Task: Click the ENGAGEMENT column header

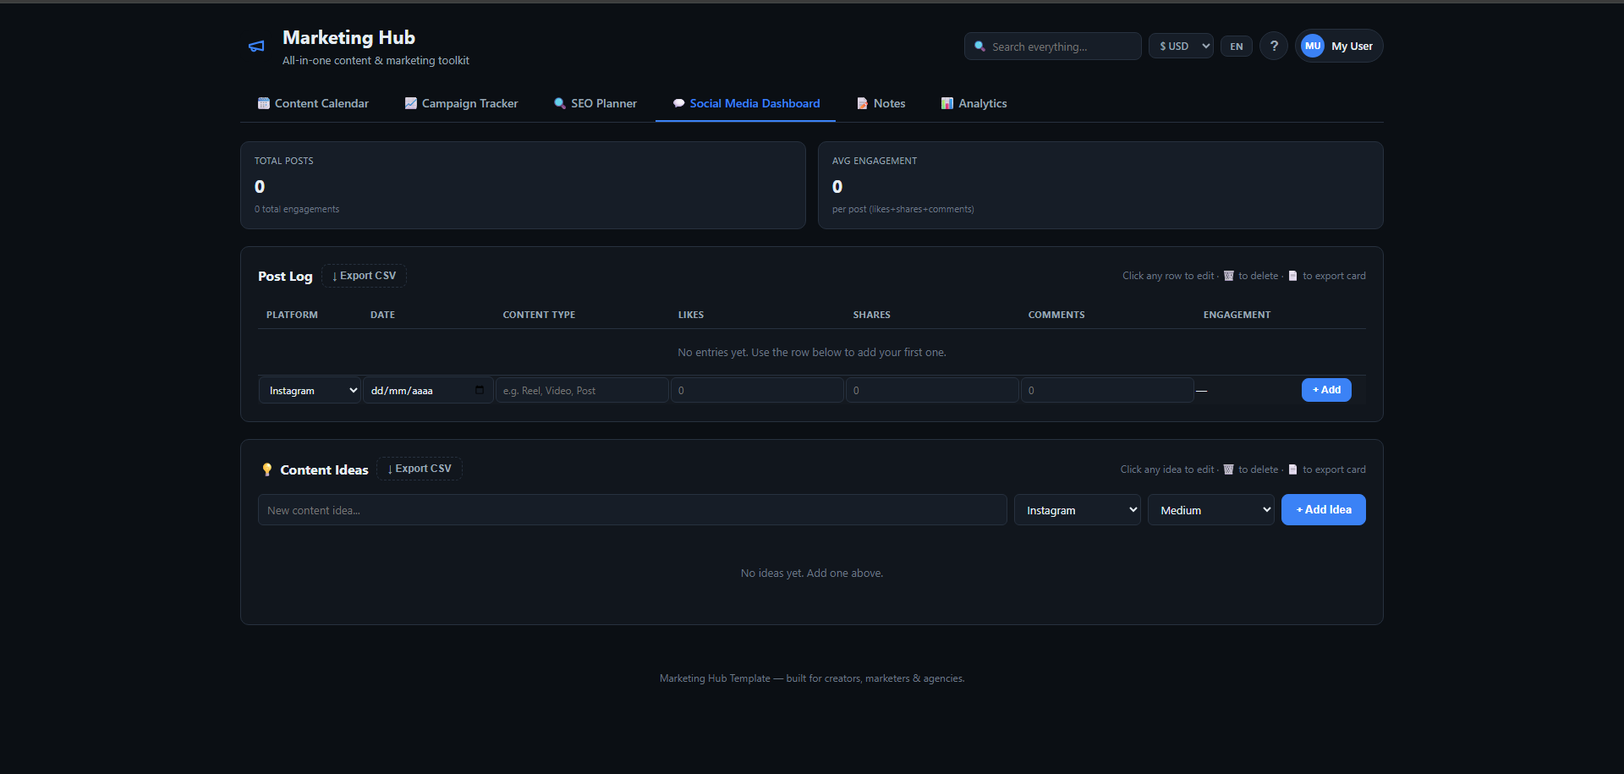Action: tap(1237, 315)
